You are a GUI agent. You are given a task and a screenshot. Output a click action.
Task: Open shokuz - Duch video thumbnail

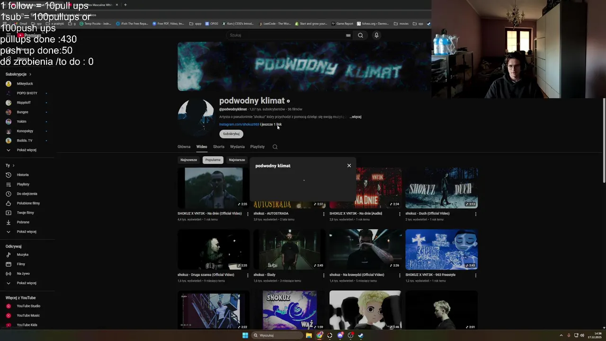coord(441,188)
